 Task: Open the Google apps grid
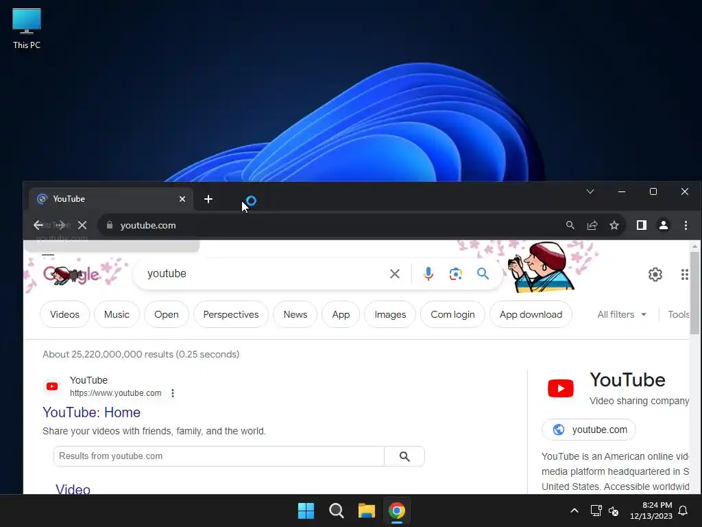(684, 274)
